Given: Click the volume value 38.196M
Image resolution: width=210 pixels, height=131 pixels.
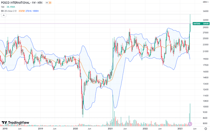Looking at the screenshot, I should (x=11, y=7).
